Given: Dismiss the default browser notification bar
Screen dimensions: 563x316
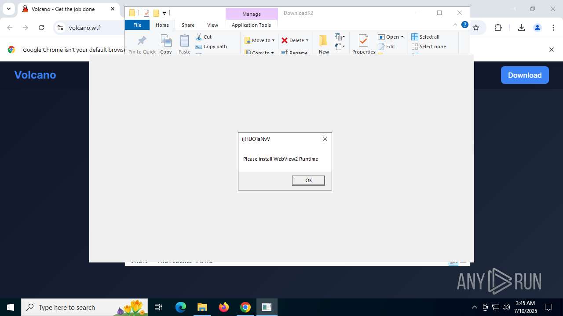Looking at the screenshot, I should 551,50.
